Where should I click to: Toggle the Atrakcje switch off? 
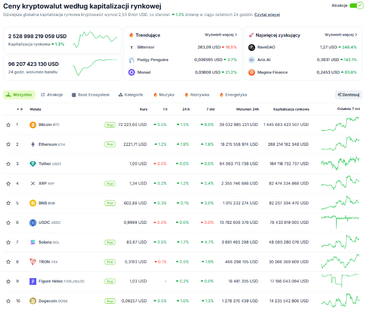point(355,5)
